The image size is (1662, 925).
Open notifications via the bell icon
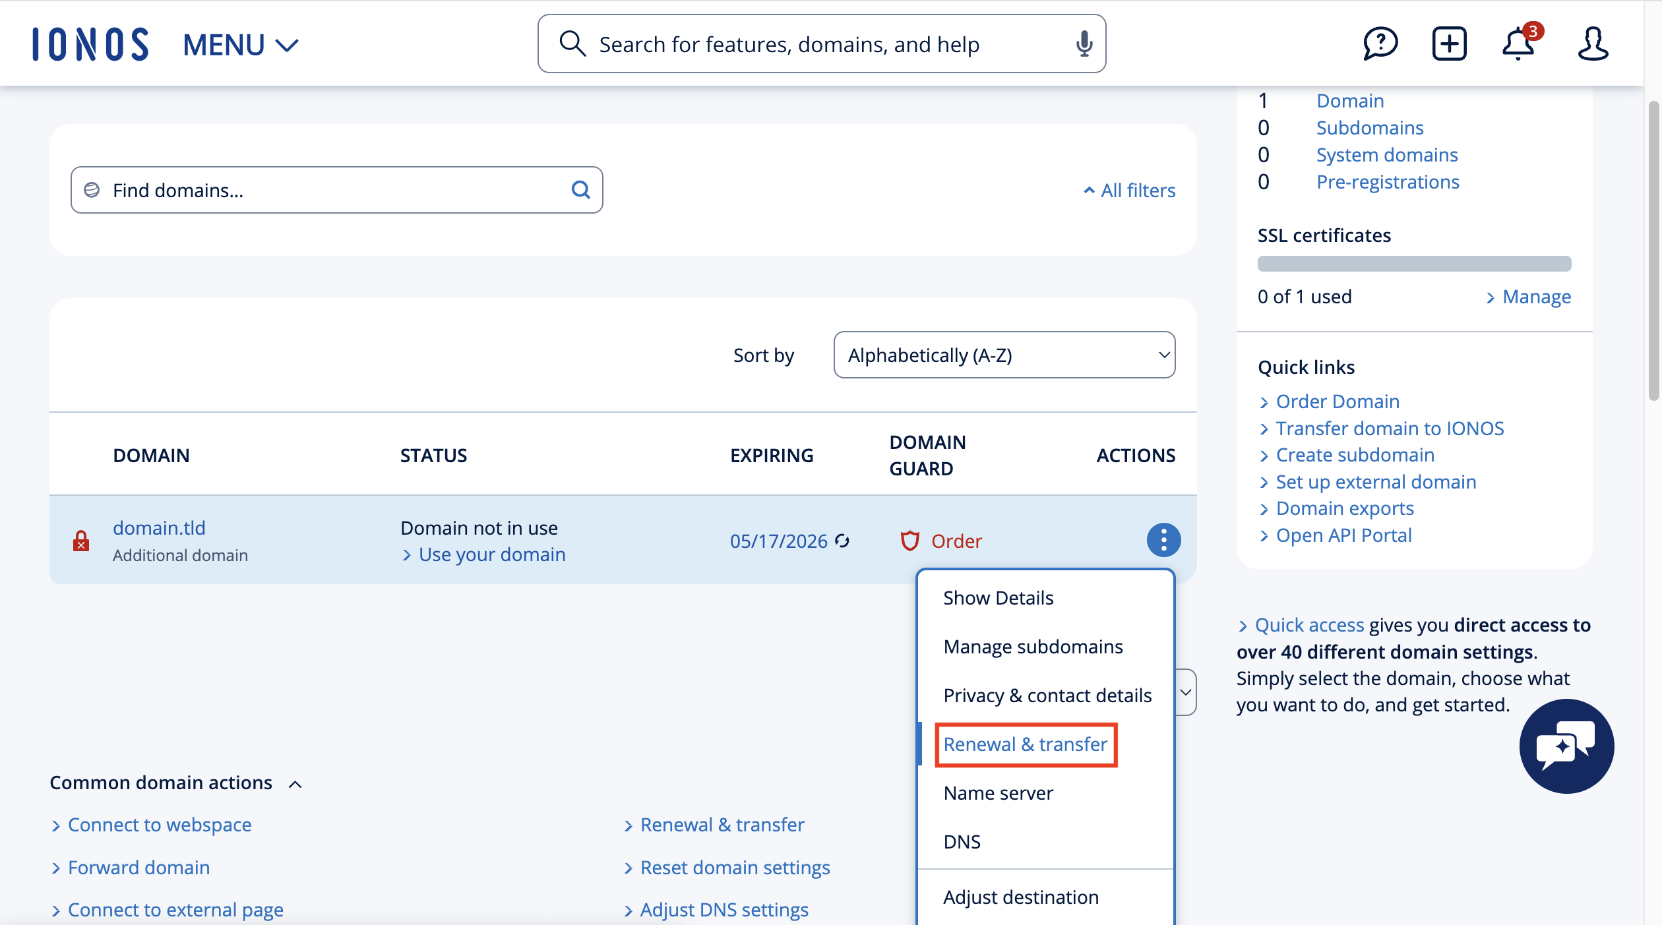click(1518, 44)
